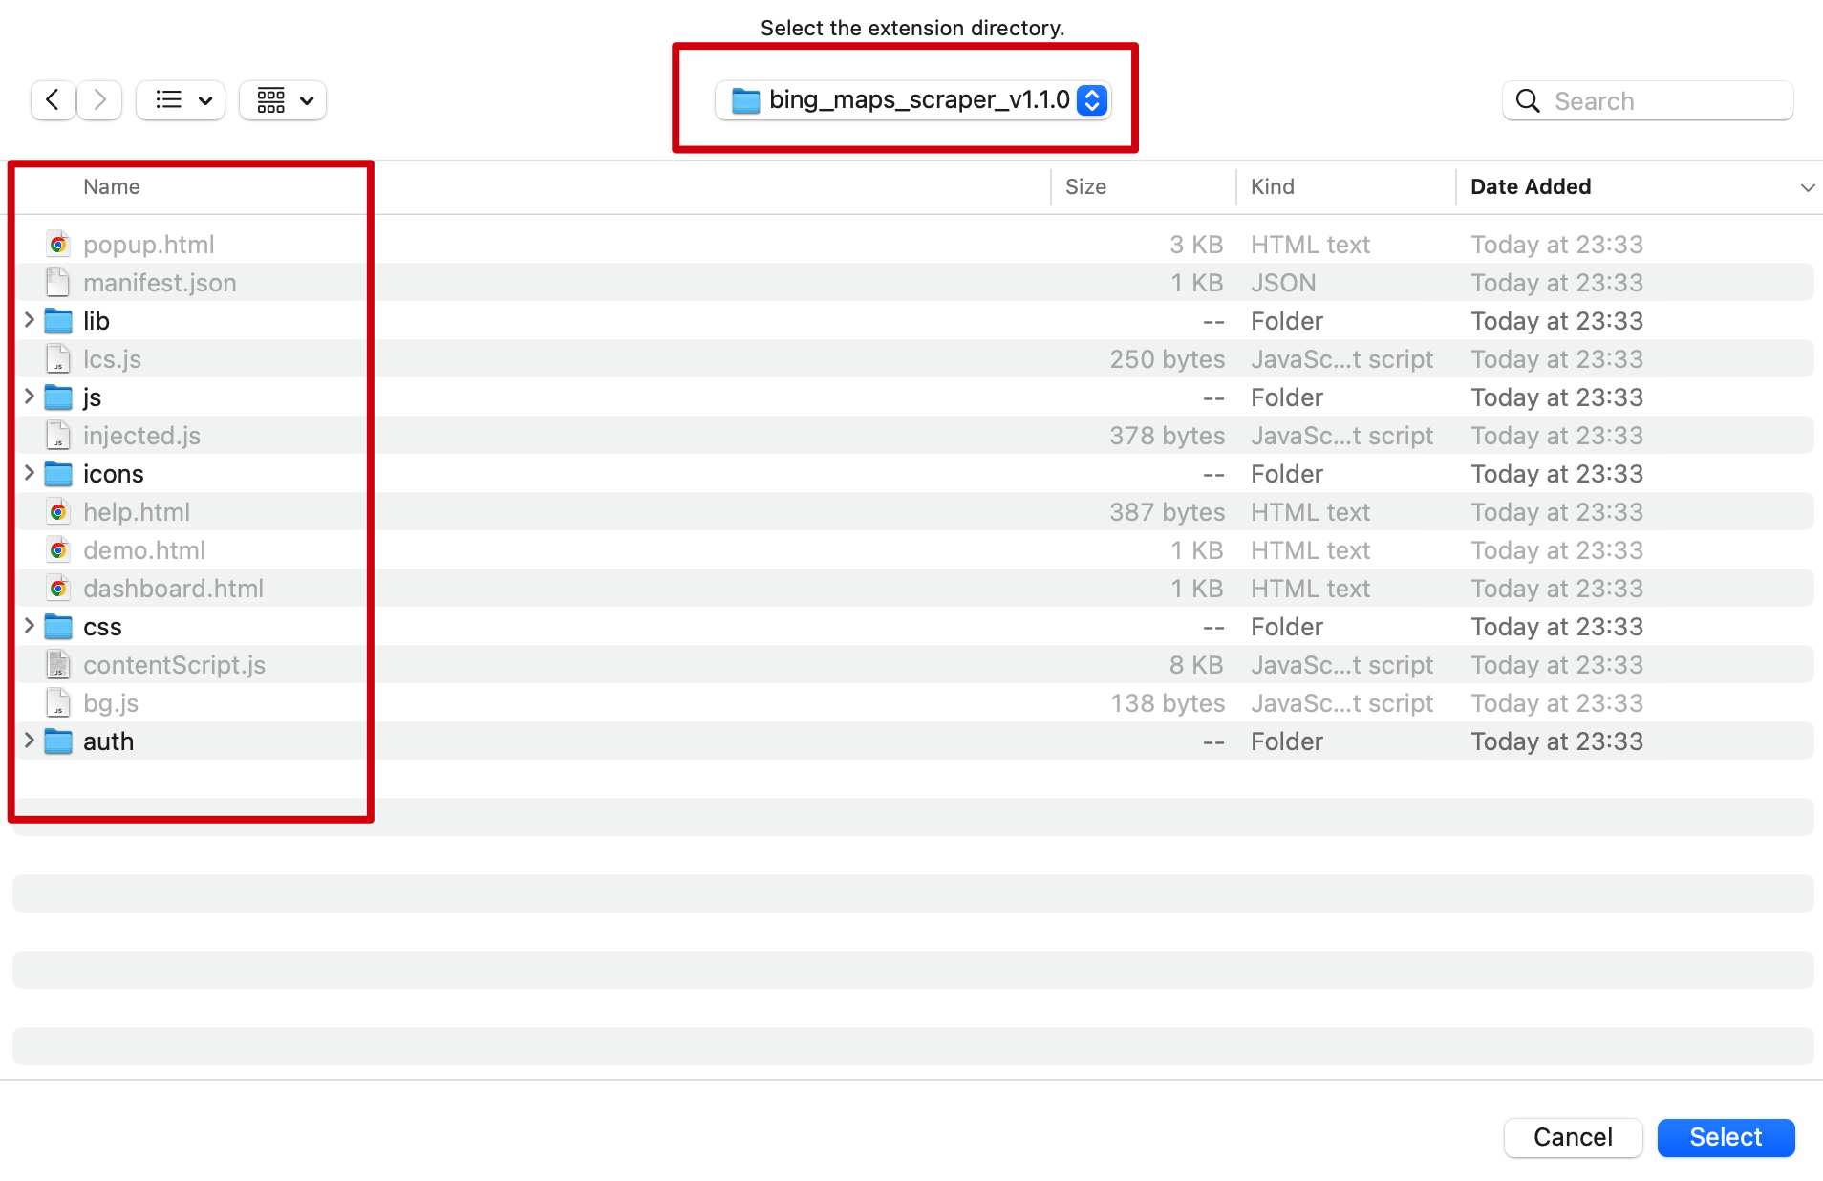Click the 3 KB size of popup.html
Screen dimensions: 1823x1181
coord(1196,245)
